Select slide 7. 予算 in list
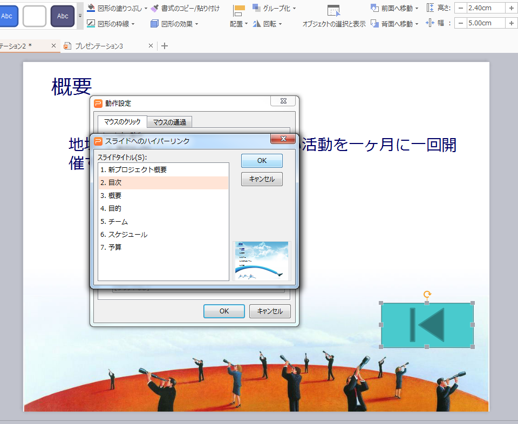Screen dimensions: 518x424 coord(163,247)
